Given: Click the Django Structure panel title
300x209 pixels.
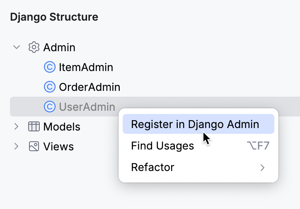Looking at the screenshot, I should click(54, 17).
